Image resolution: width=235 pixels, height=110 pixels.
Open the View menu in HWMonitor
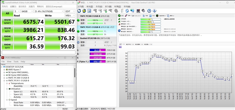tap(9, 62)
